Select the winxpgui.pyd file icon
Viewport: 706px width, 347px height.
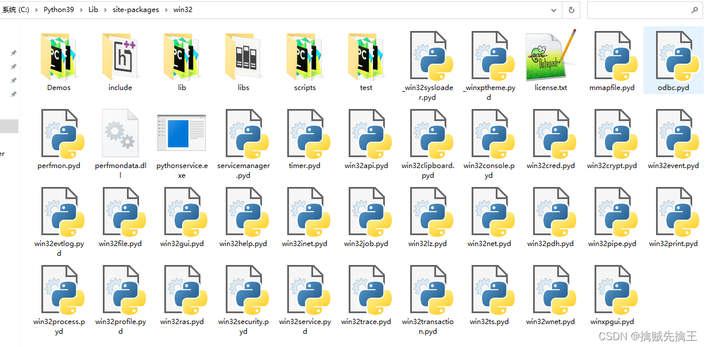[x=616, y=290]
